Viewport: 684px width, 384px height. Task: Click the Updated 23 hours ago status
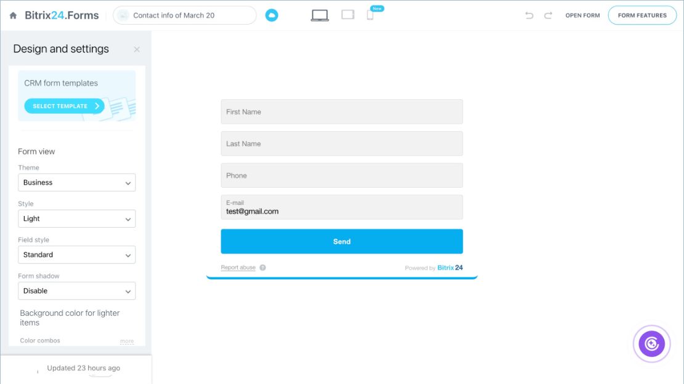pyautogui.click(x=83, y=368)
